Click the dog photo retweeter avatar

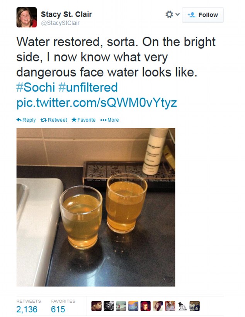click(170, 306)
